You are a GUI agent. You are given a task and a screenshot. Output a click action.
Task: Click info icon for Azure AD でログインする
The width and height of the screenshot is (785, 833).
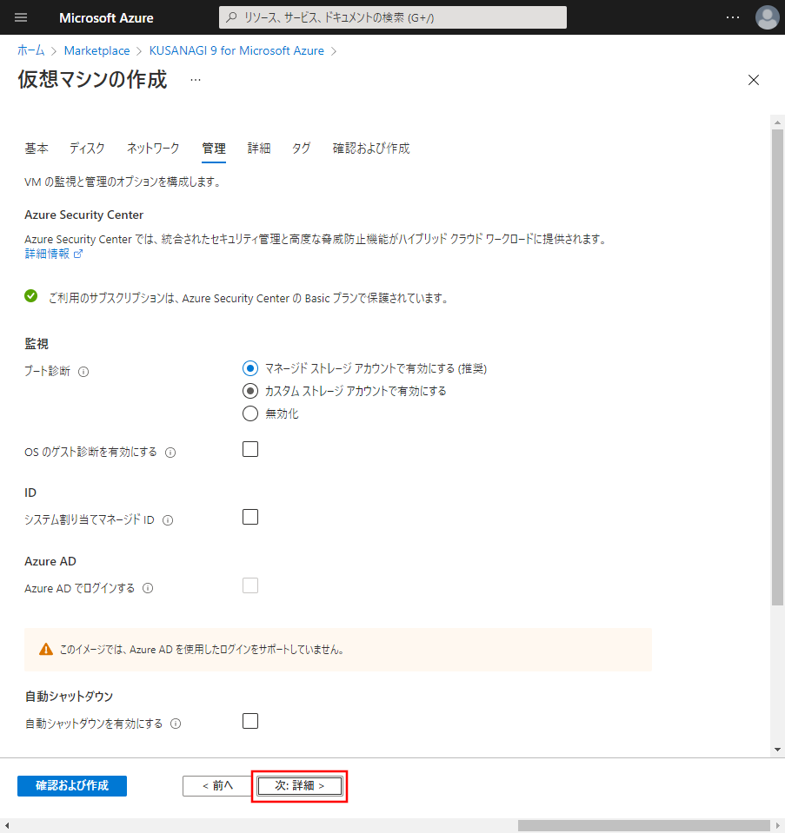[x=148, y=588]
